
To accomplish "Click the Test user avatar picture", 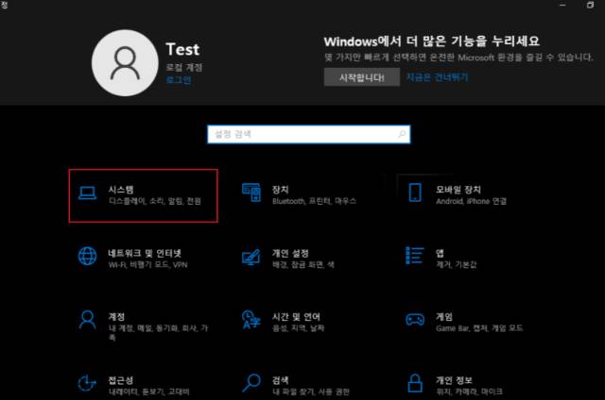I will pyautogui.click(x=125, y=62).
